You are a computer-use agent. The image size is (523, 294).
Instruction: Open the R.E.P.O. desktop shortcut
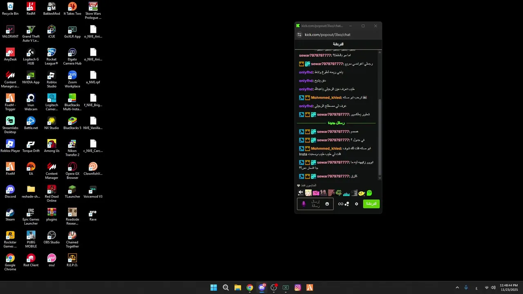[72, 261]
